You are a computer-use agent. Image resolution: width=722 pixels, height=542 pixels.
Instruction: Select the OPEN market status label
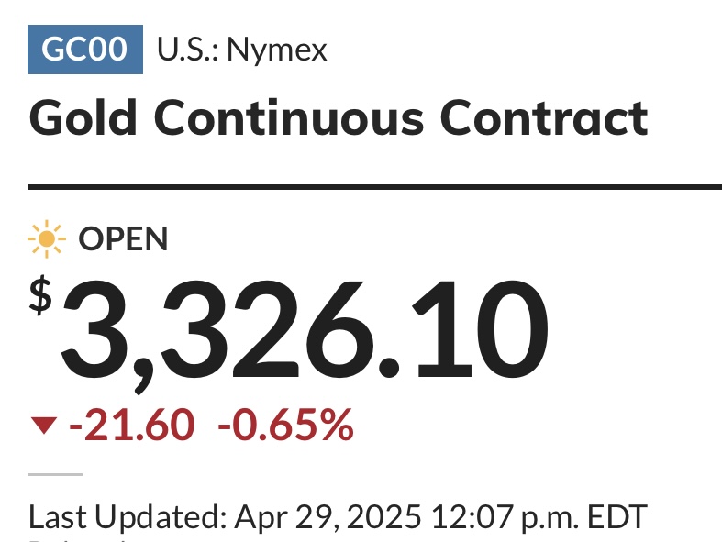pyautogui.click(x=123, y=239)
